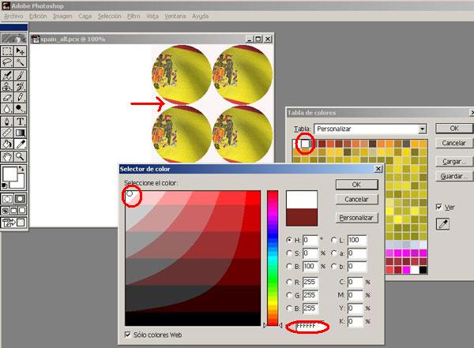Select the Move tool
The width and height of the screenshot is (474, 348).
tap(21, 51)
